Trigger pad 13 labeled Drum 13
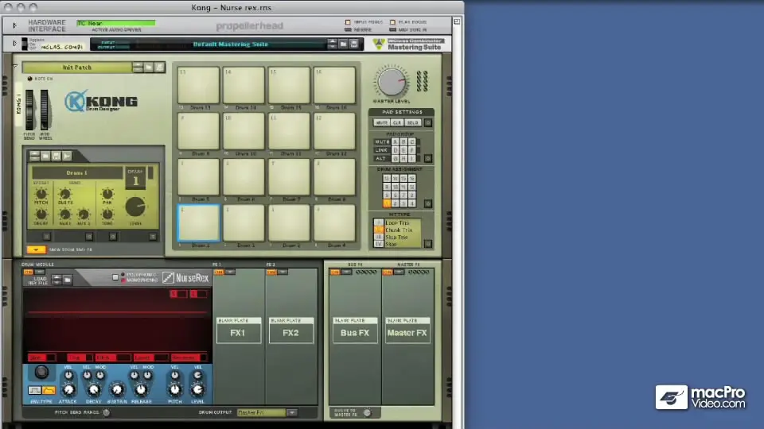Viewport: 764px width, 429px height. [198, 85]
